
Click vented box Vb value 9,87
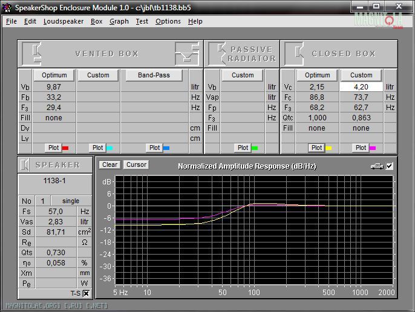pyautogui.click(x=54, y=87)
